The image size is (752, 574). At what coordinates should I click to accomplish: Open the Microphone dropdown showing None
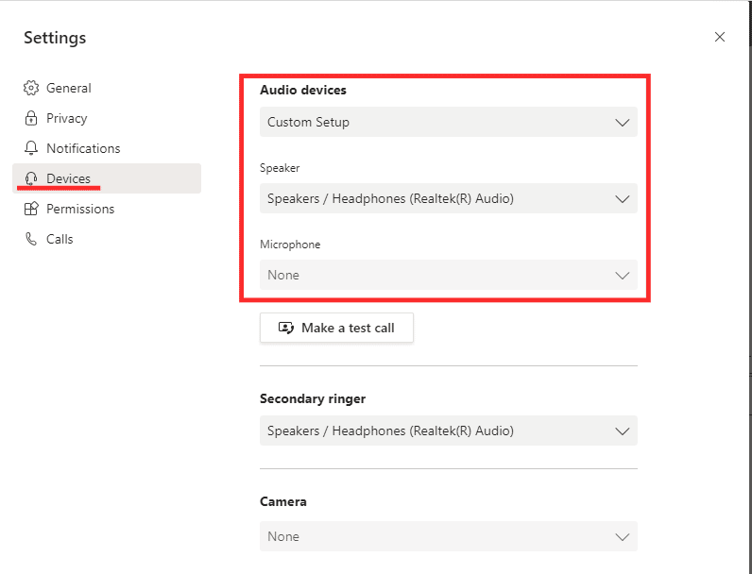[448, 275]
